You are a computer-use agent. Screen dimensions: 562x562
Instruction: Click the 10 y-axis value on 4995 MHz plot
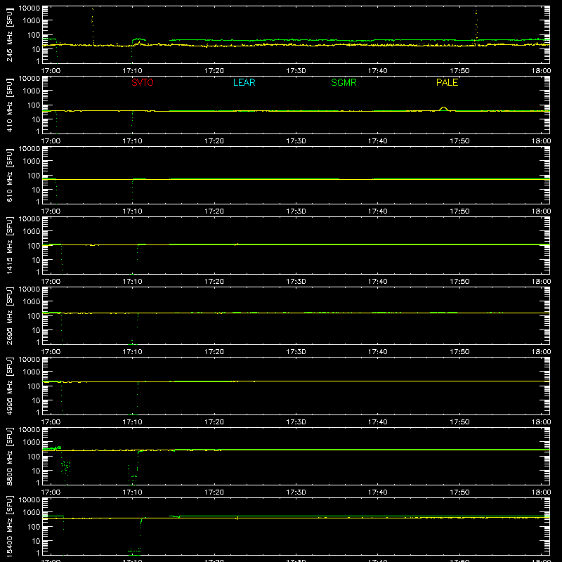[x=36, y=400]
